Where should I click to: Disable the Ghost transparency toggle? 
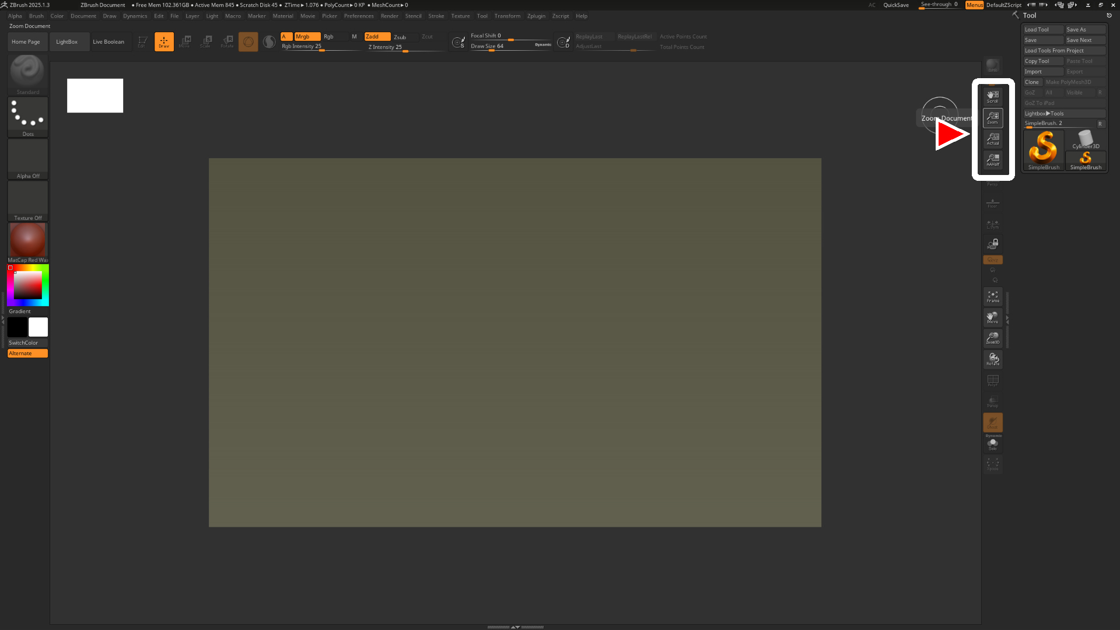click(992, 422)
